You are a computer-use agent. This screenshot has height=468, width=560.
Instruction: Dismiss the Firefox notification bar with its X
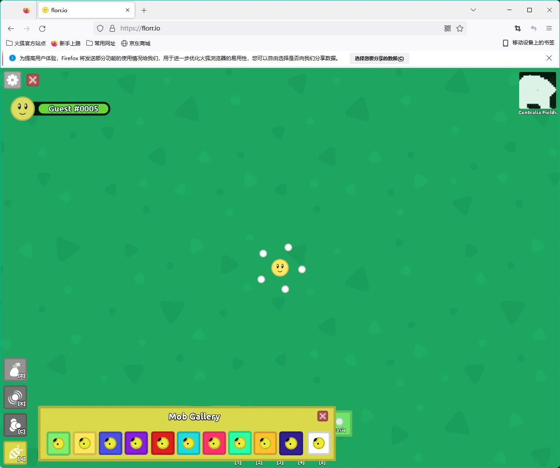tap(549, 58)
